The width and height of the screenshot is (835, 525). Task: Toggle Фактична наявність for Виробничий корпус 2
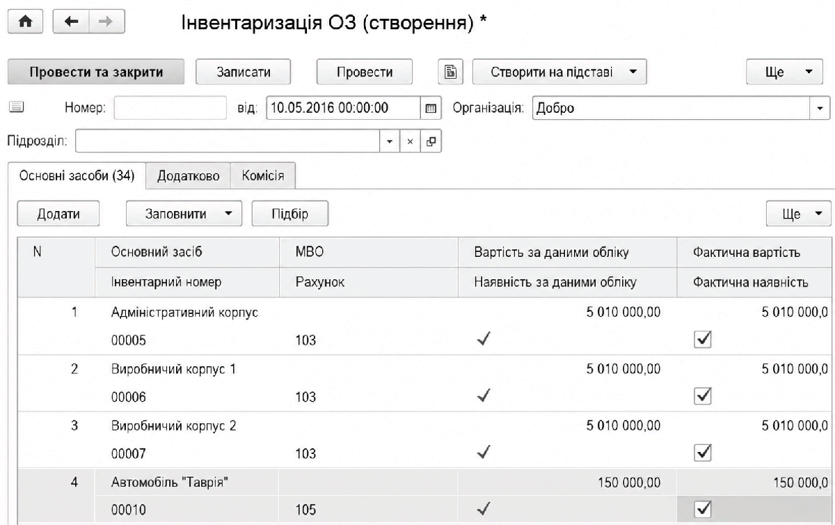click(x=703, y=453)
